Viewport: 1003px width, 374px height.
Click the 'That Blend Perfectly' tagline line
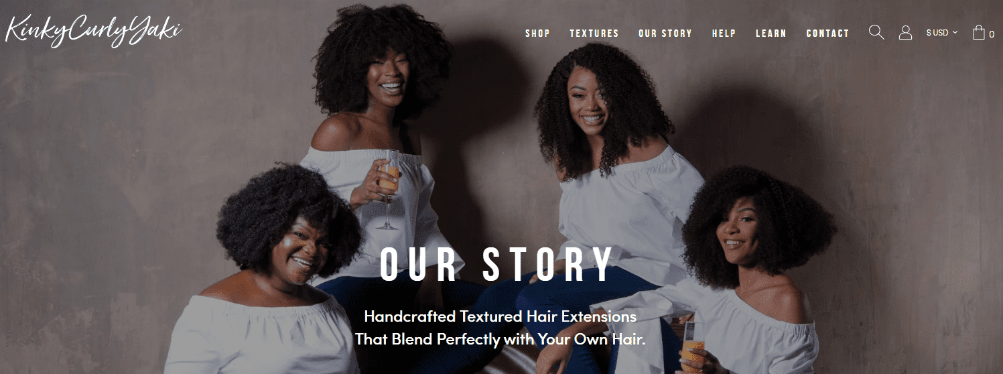click(500, 339)
